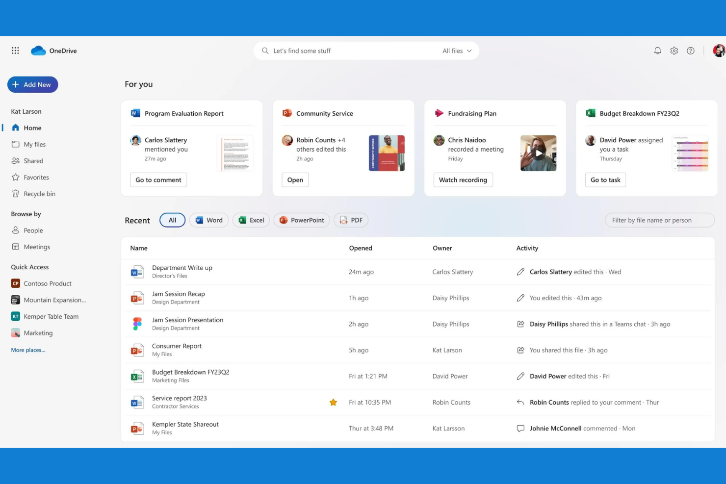The height and width of the screenshot is (484, 726).
Task: Unstar the Service report 2023 file
Action: 333,402
